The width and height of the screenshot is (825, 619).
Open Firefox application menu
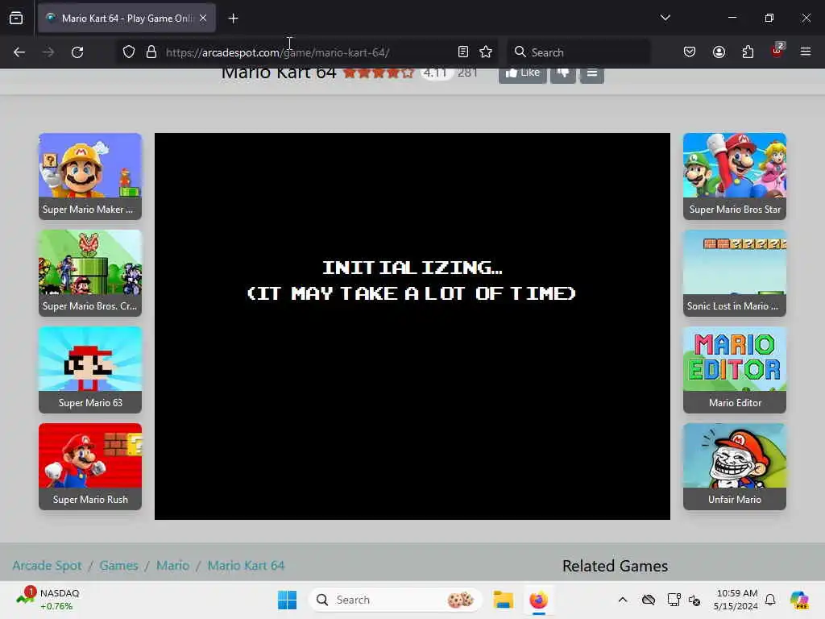coord(806,52)
